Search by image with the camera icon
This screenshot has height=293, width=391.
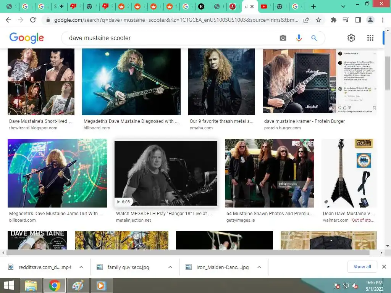pos(283,38)
